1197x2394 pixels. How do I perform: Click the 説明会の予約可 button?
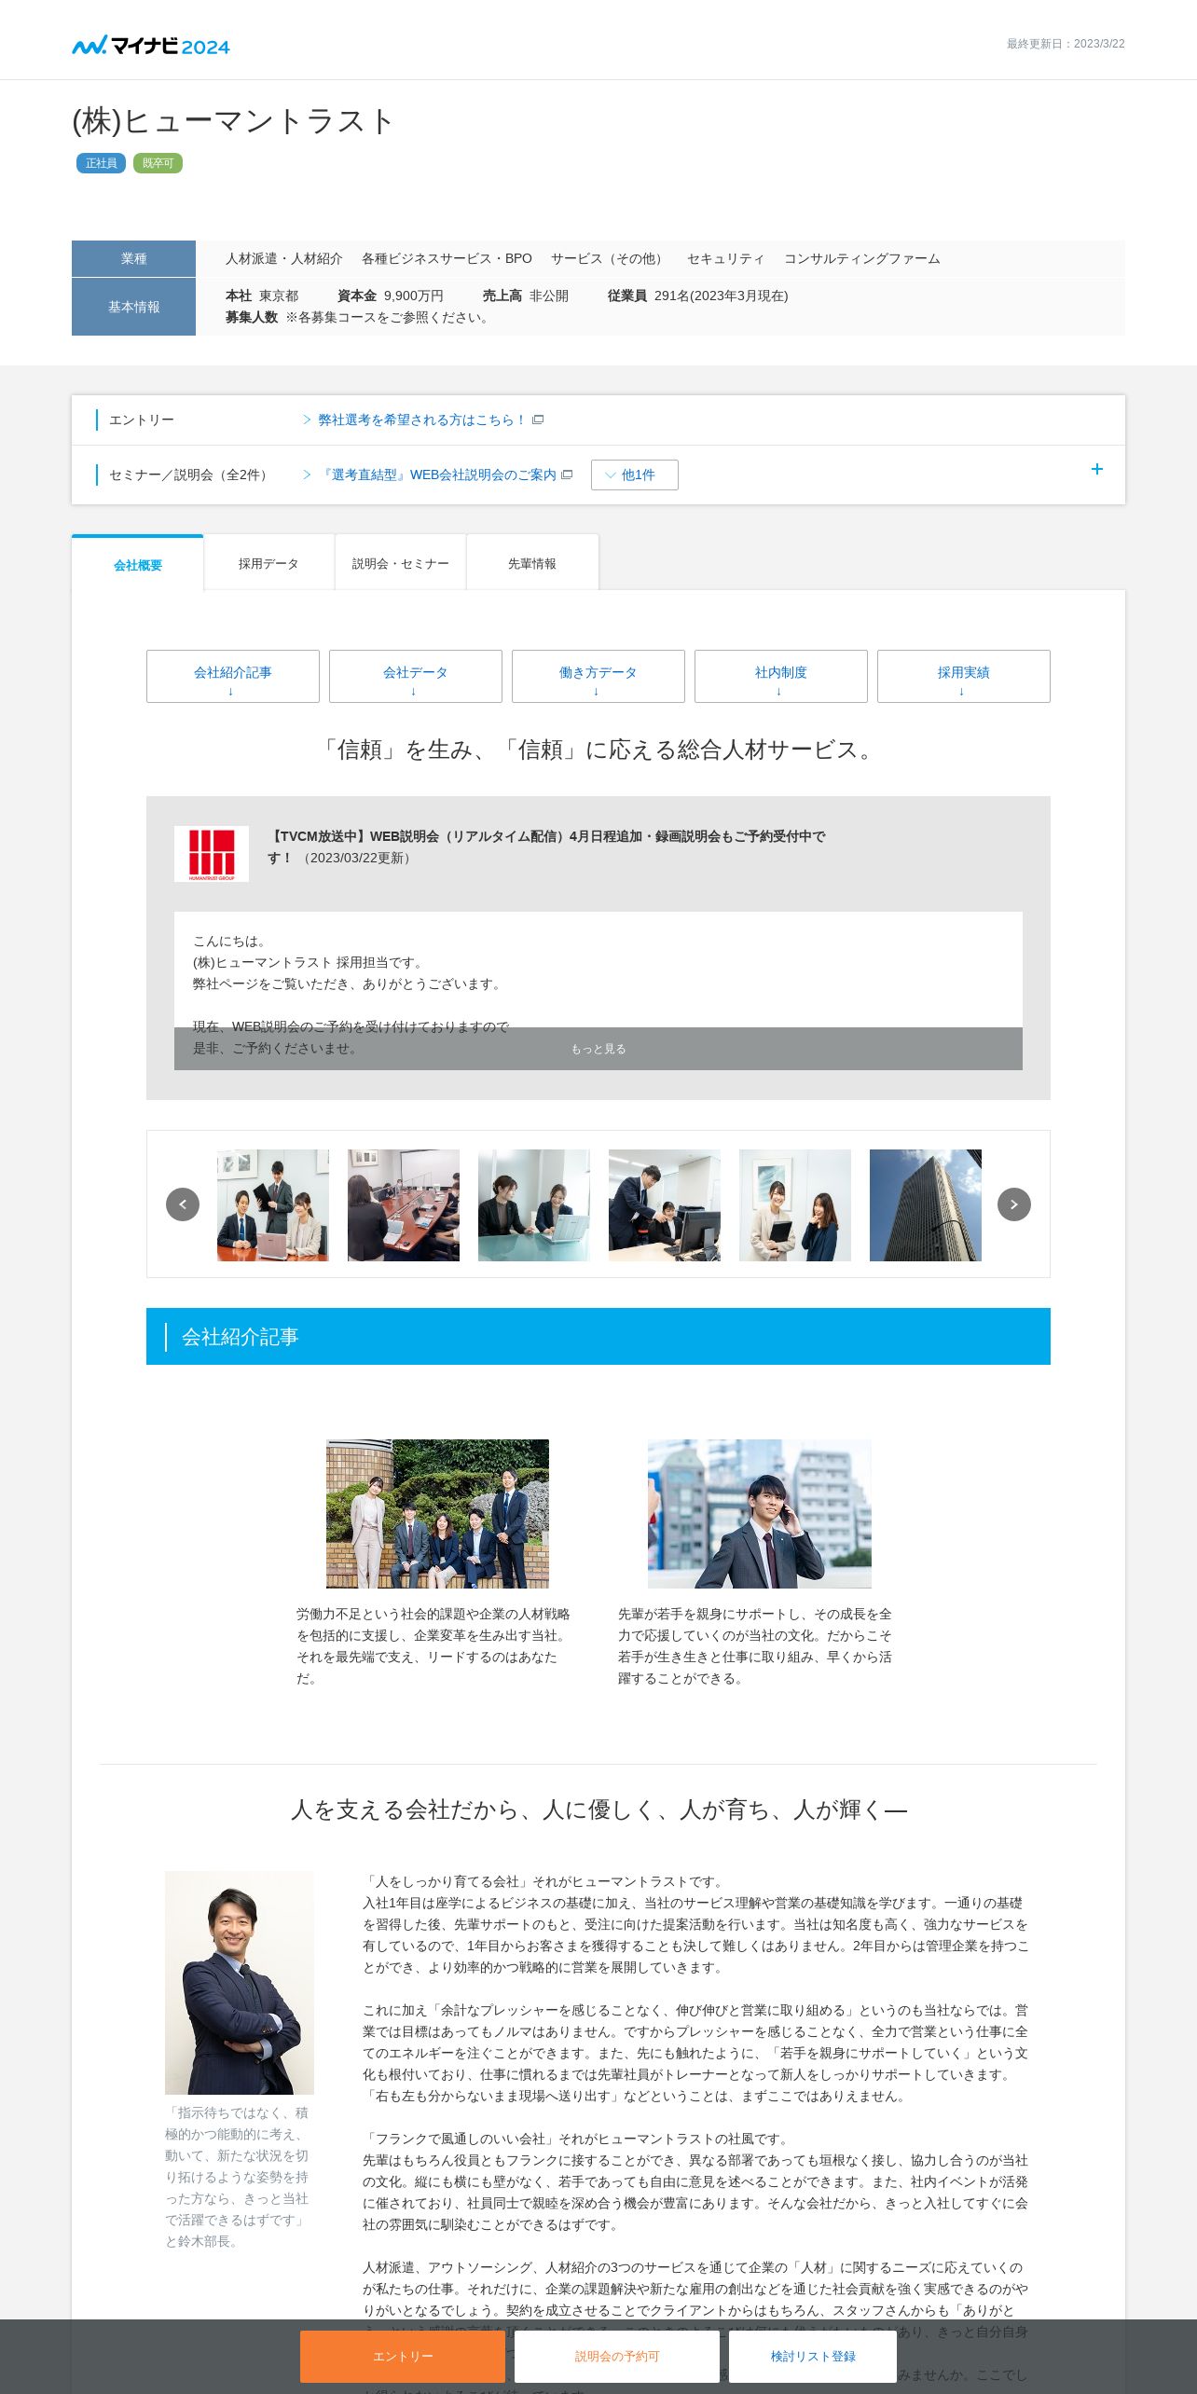[x=617, y=2356]
